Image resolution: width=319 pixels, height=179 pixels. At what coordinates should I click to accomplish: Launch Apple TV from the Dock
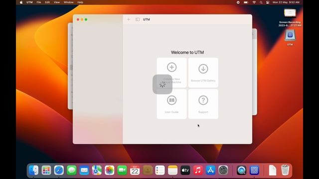tap(185, 170)
